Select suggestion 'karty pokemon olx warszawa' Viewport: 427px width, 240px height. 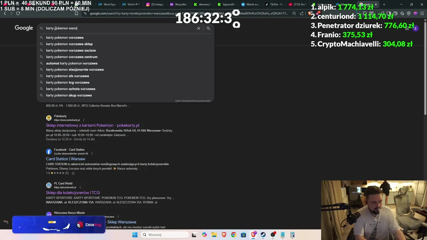125,76
